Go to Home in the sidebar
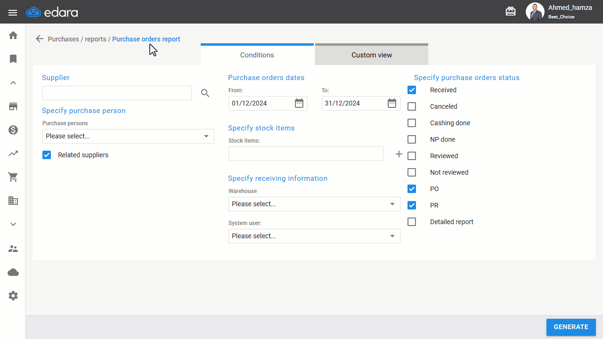The height and width of the screenshot is (339, 603). tap(13, 35)
